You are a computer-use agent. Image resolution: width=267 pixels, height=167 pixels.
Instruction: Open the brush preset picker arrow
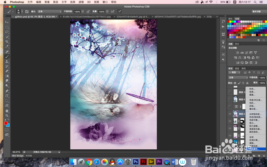[x=22, y=11]
